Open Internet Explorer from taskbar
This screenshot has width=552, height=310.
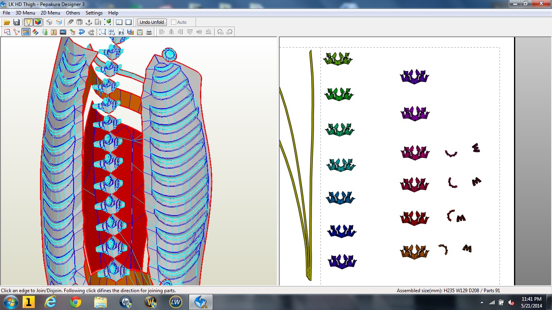tap(51, 302)
